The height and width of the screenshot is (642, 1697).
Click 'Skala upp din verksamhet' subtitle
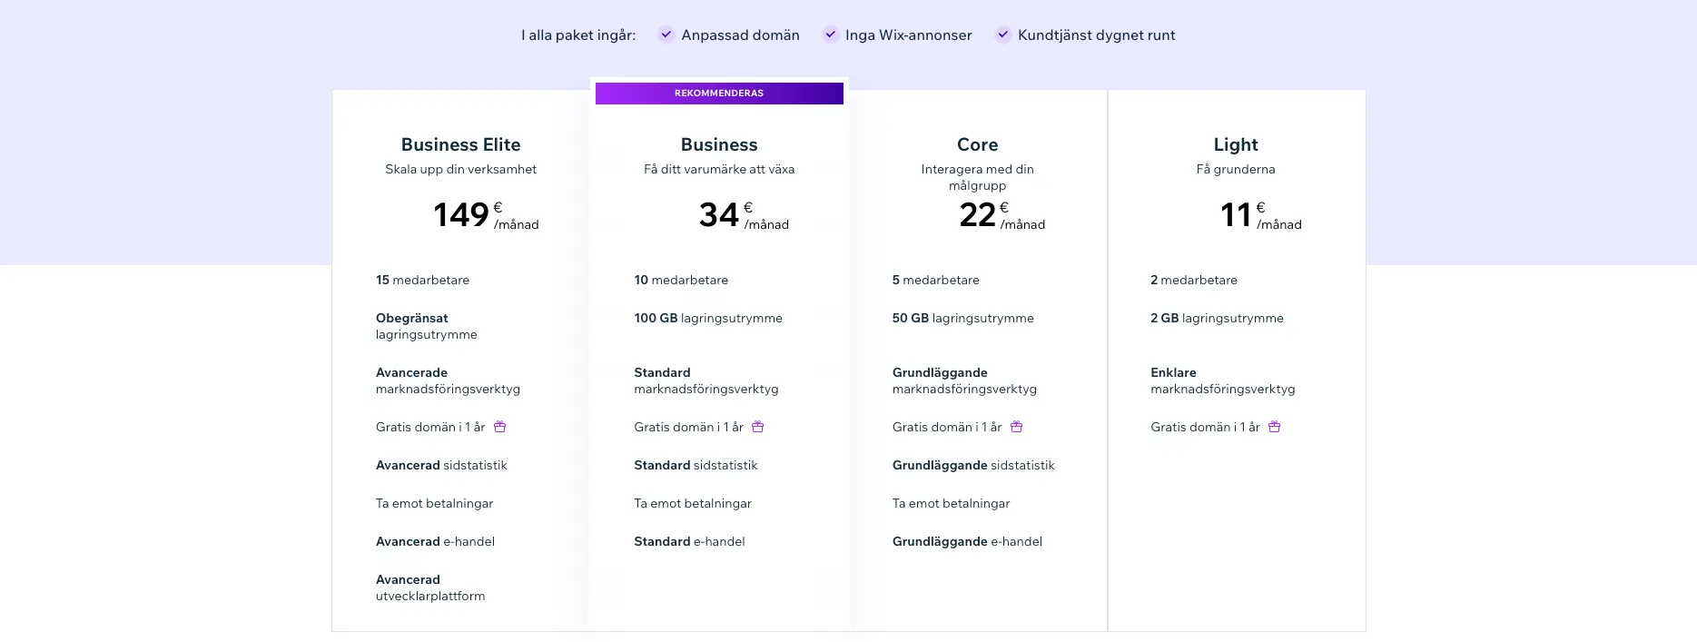461,169
